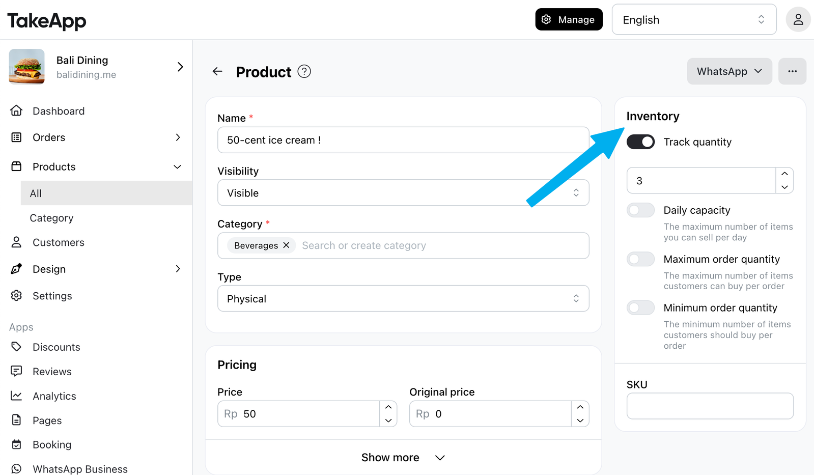
Task: Click the Manage button
Action: pos(569,19)
